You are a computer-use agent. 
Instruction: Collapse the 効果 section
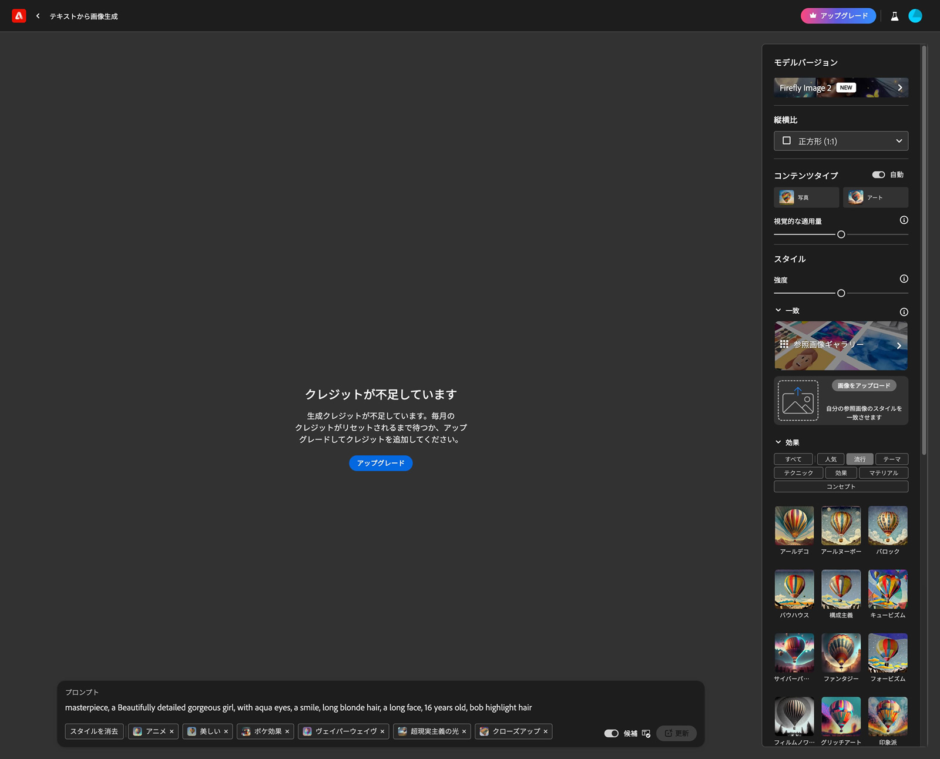778,442
